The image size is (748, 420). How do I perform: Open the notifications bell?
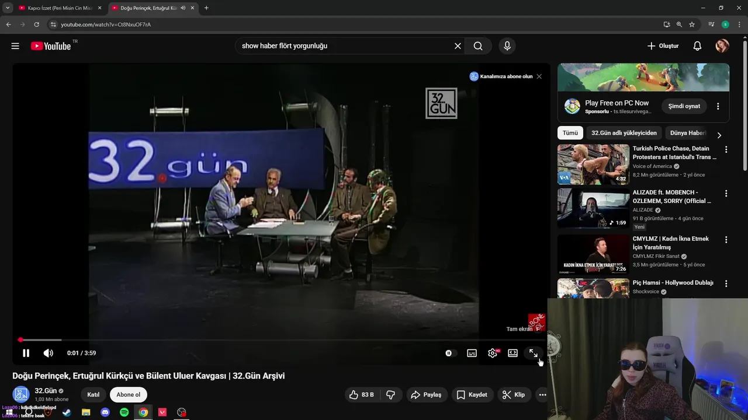coord(697,46)
